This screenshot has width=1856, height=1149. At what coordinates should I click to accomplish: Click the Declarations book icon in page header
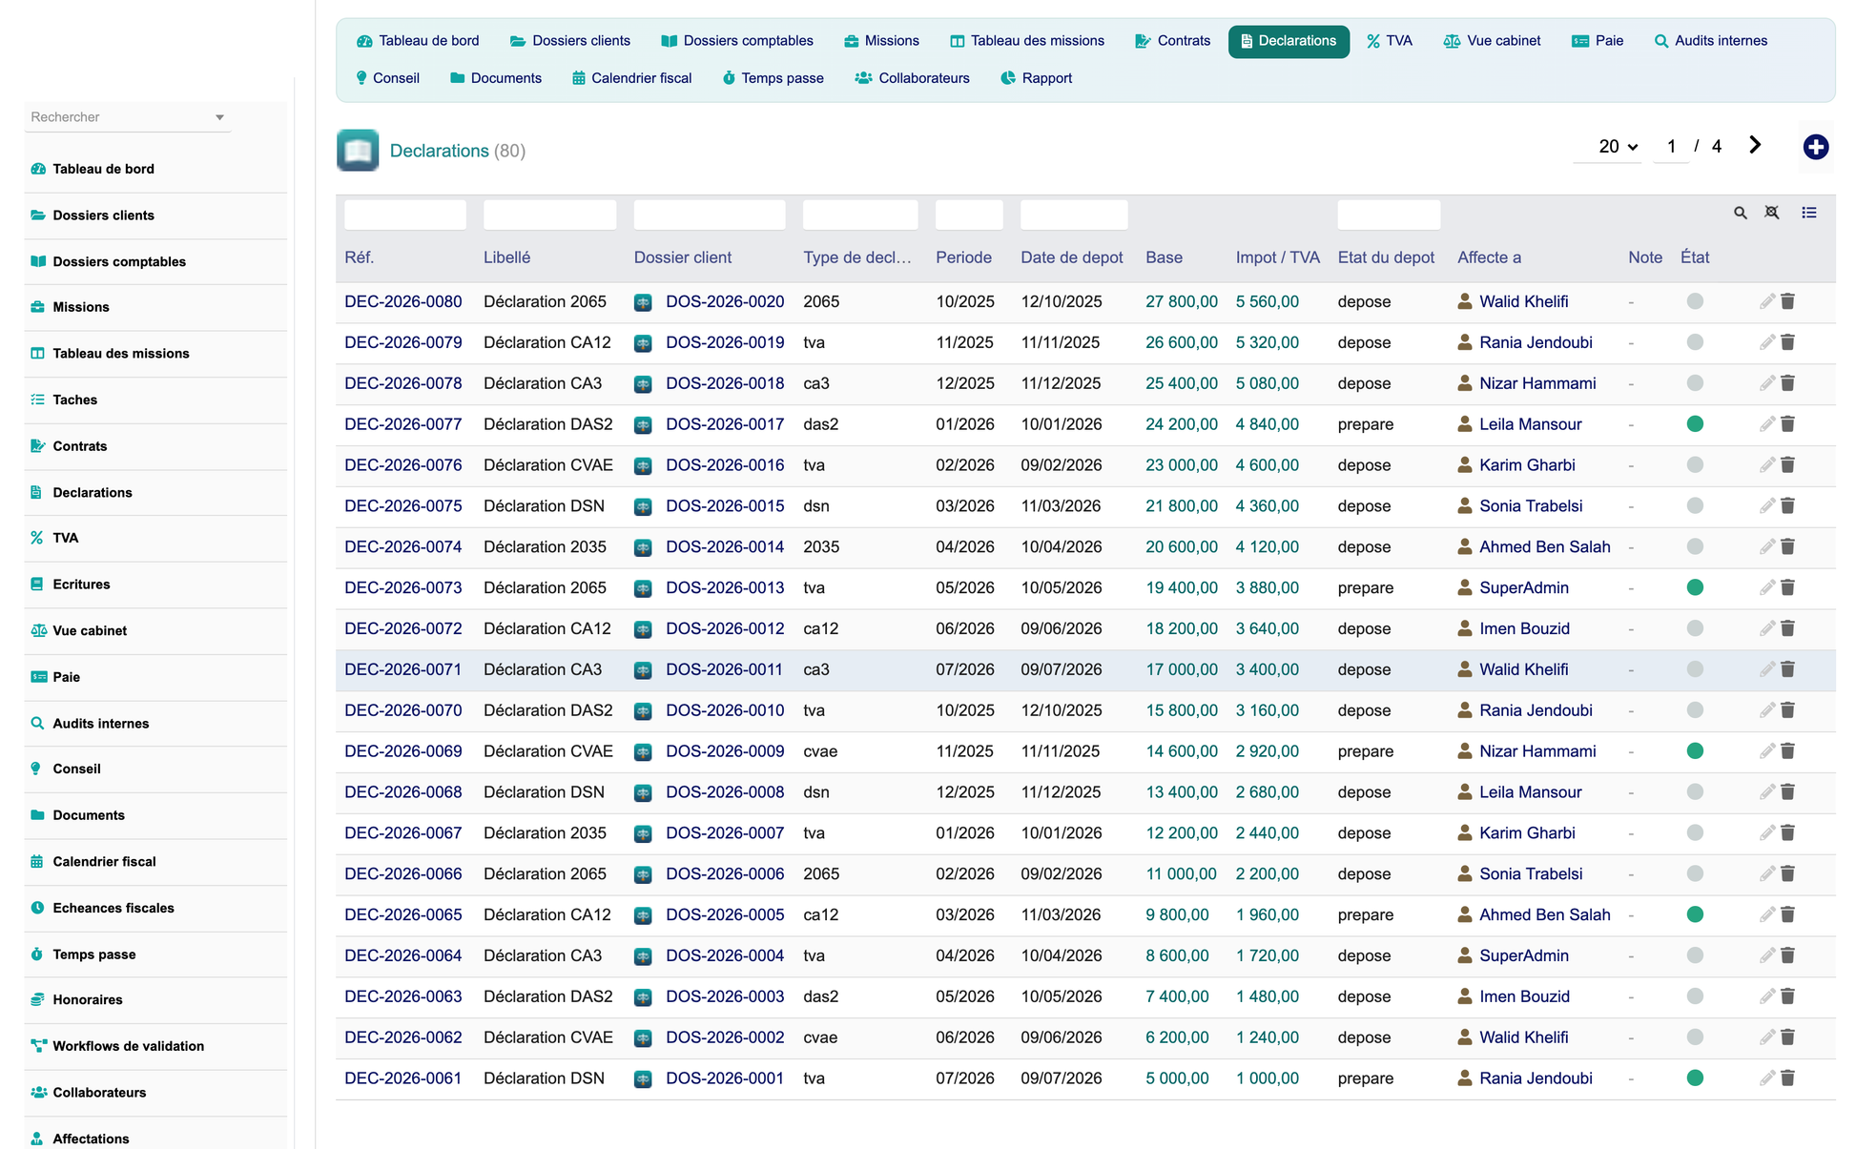(358, 151)
